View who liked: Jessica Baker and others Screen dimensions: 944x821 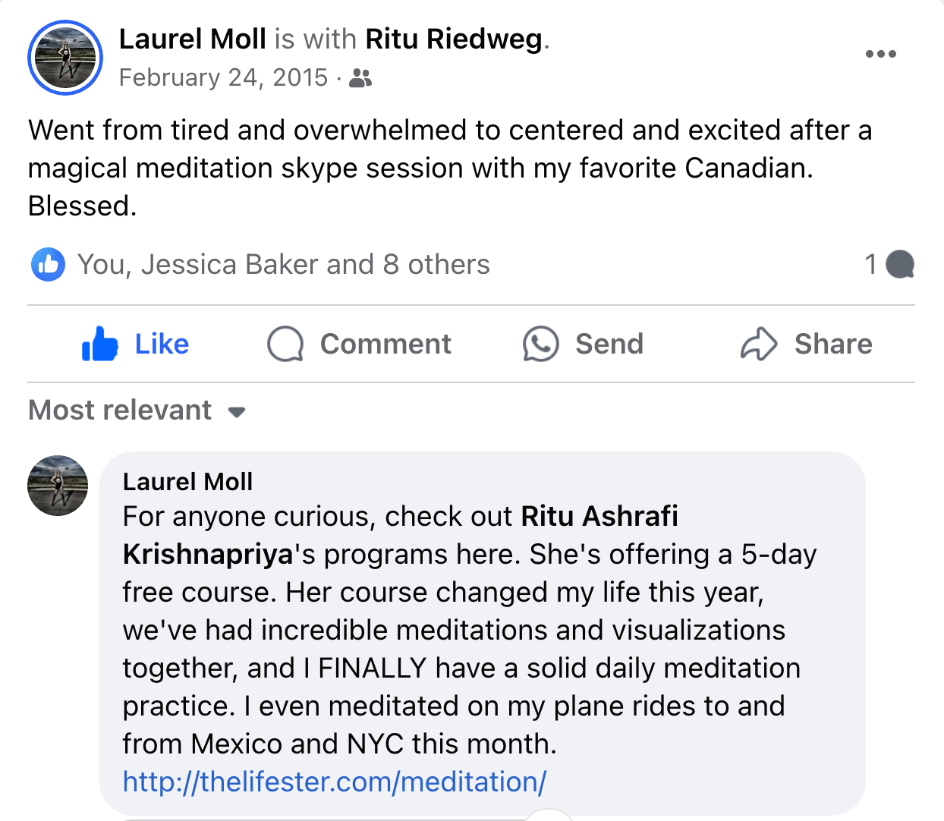pos(284,265)
